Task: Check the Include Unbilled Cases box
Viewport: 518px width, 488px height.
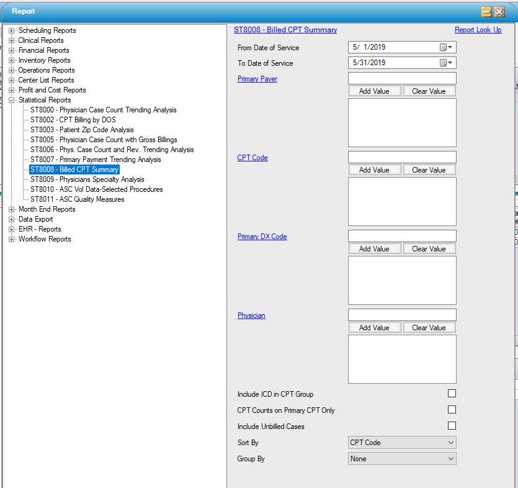Action: tap(452, 426)
